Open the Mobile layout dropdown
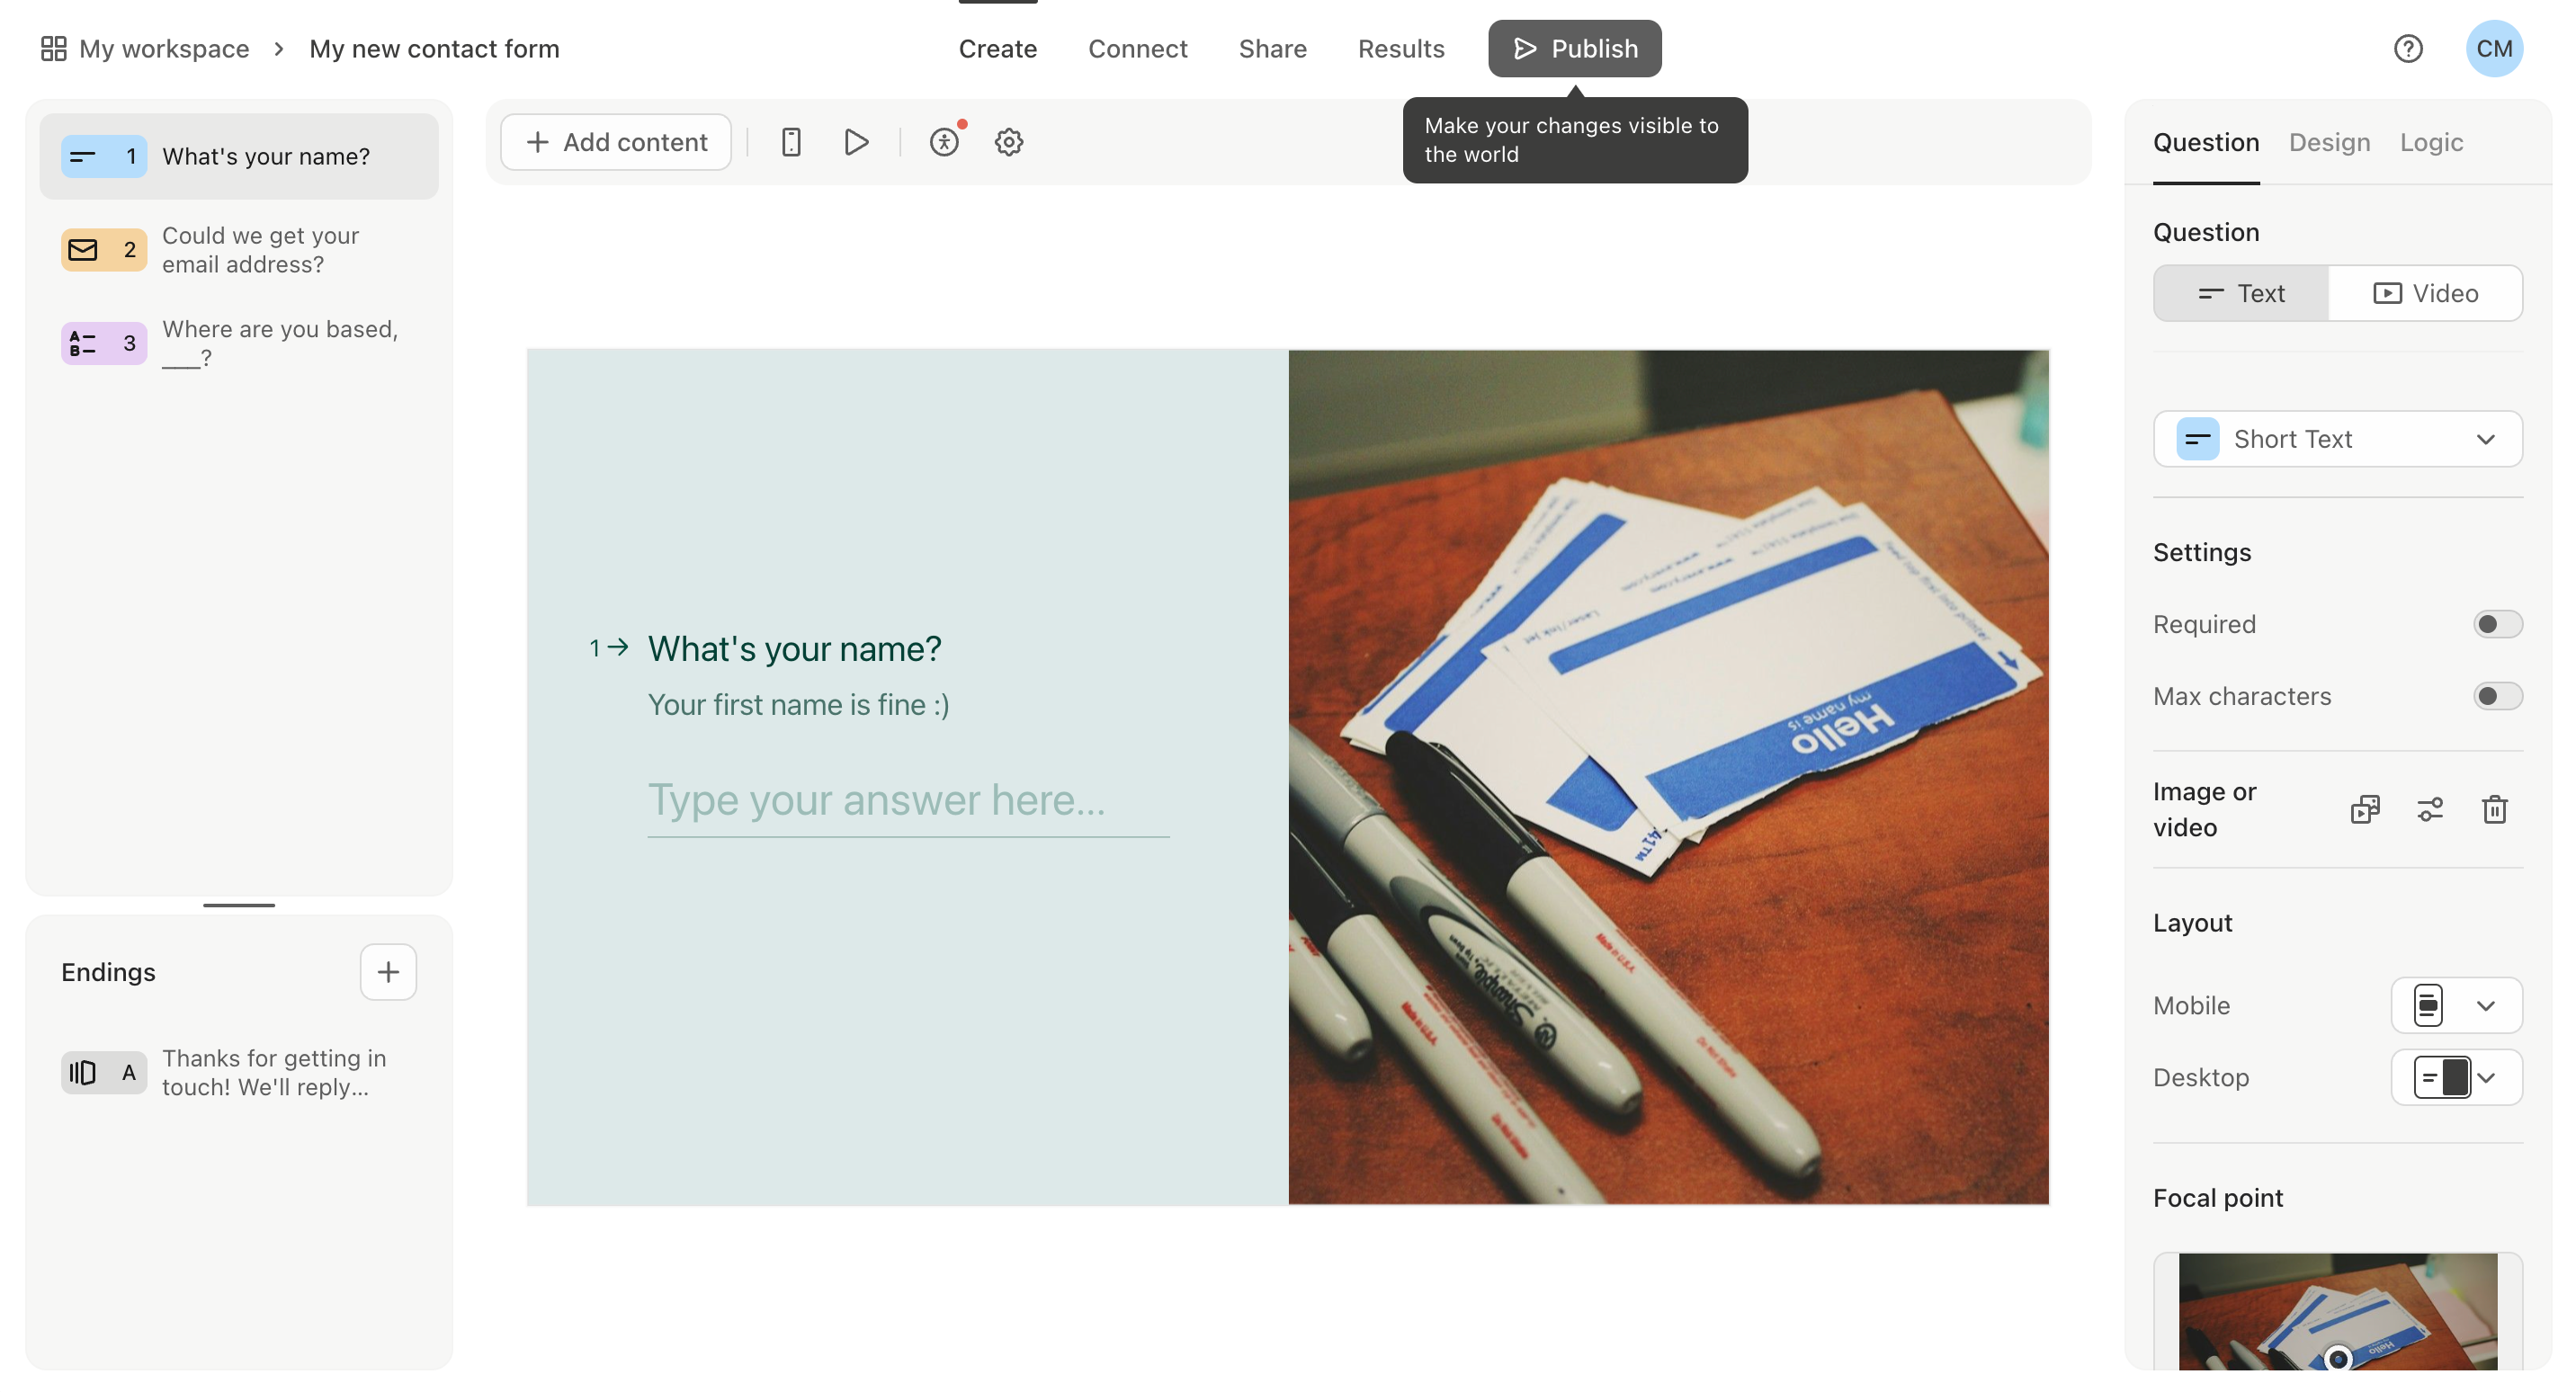 [x=2456, y=1005]
